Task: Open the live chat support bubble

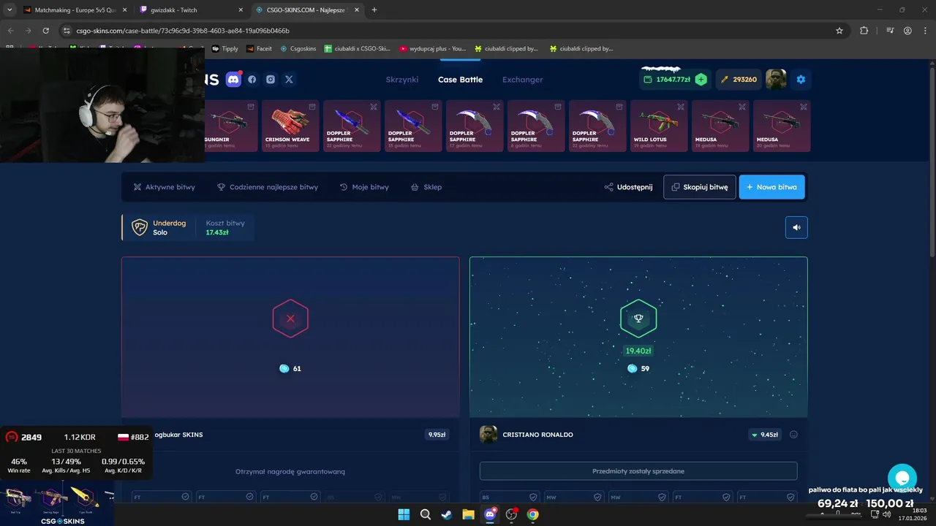Action: coord(902,479)
